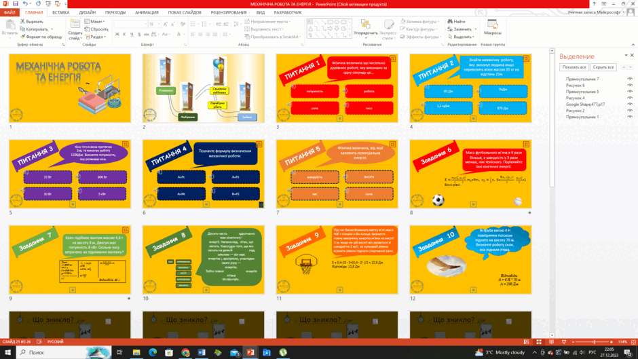Image resolution: width=638 pixels, height=359 pixels.
Task: Open Microsoft Word from the taskbar
Action: (202, 352)
